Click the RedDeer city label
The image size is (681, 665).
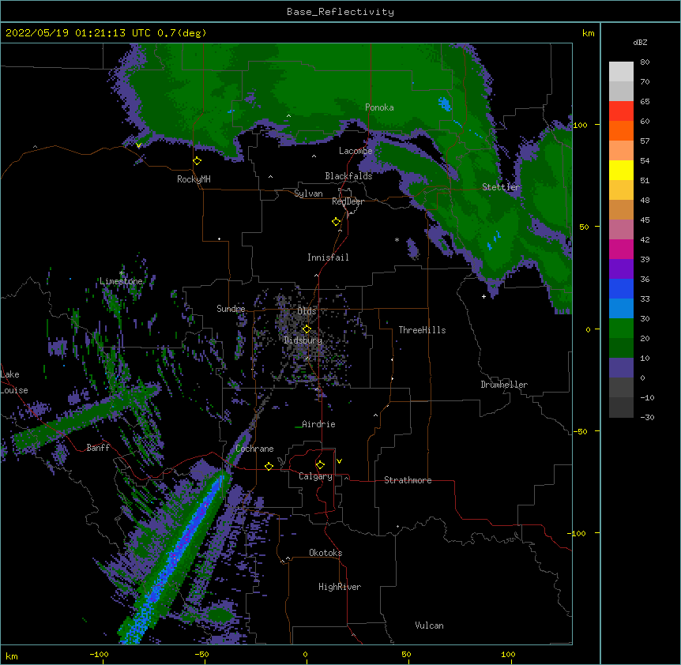[348, 201]
